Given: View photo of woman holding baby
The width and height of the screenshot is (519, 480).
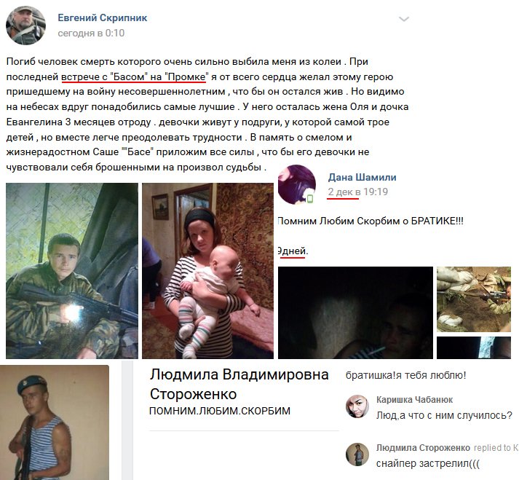Looking at the screenshot, I should 208,271.
